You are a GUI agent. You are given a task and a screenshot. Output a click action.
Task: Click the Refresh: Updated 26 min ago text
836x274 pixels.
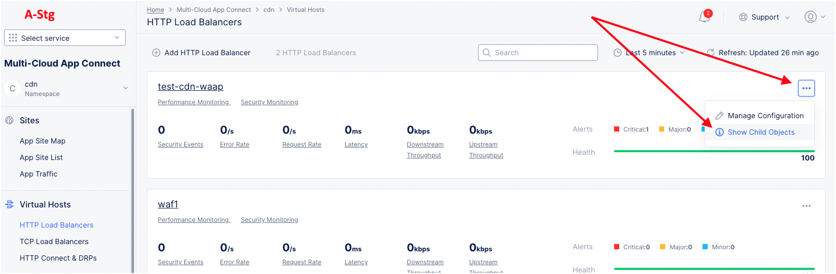coord(768,53)
